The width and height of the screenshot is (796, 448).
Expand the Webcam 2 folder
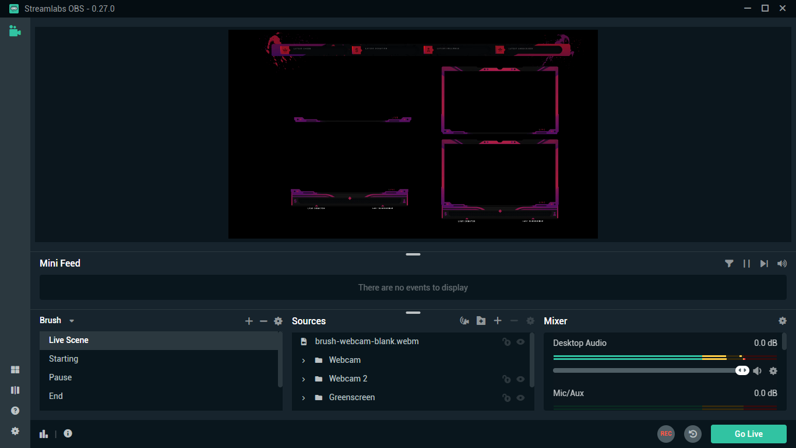pos(304,379)
